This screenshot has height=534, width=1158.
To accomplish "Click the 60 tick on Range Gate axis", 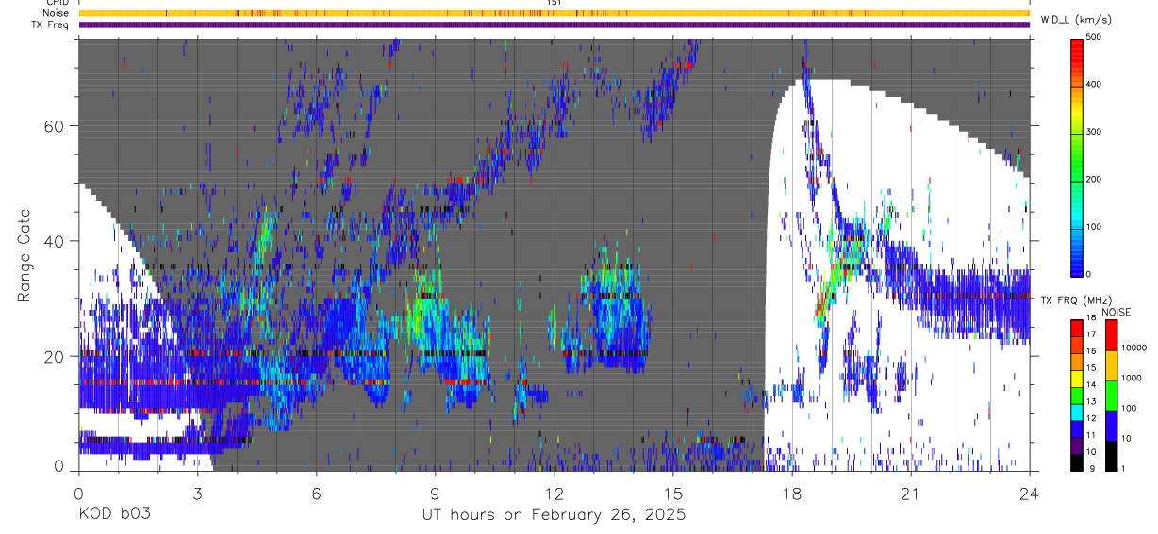I will [54, 126].
